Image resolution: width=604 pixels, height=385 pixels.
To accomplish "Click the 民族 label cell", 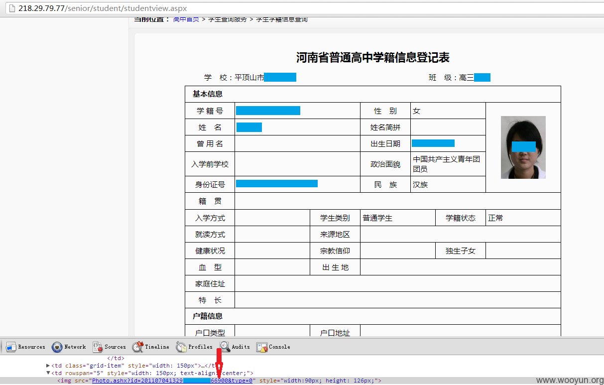I will (385, 184).
